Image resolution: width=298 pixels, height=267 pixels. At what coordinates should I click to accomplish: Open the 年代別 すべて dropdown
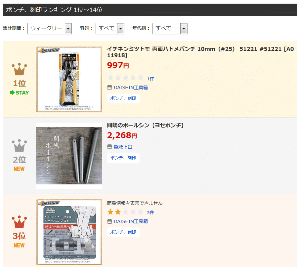tap(170, 28)
